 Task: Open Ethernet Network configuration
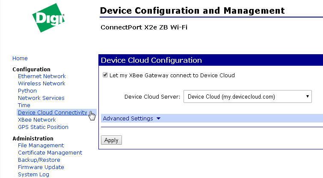click(41, 76)
